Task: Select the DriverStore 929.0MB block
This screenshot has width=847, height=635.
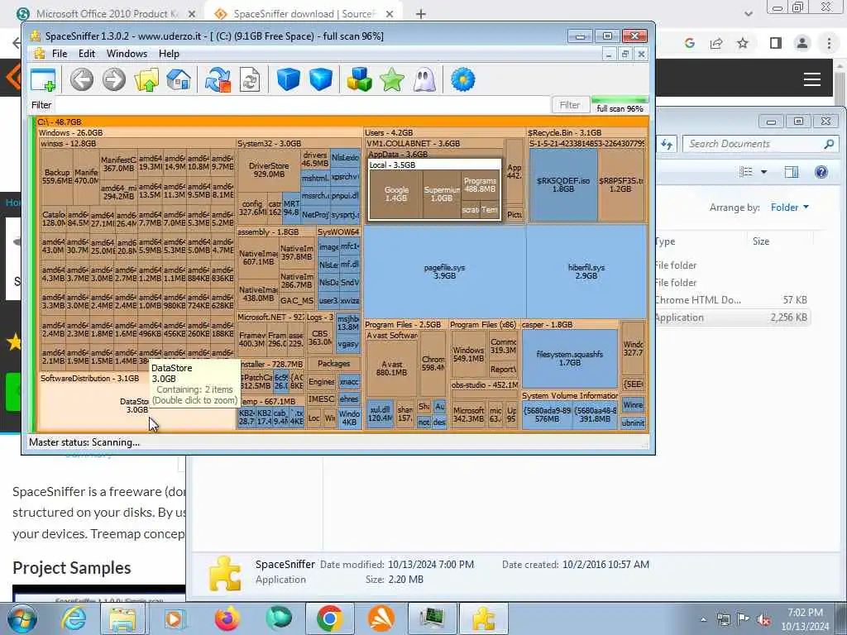Action: point(269,170)
